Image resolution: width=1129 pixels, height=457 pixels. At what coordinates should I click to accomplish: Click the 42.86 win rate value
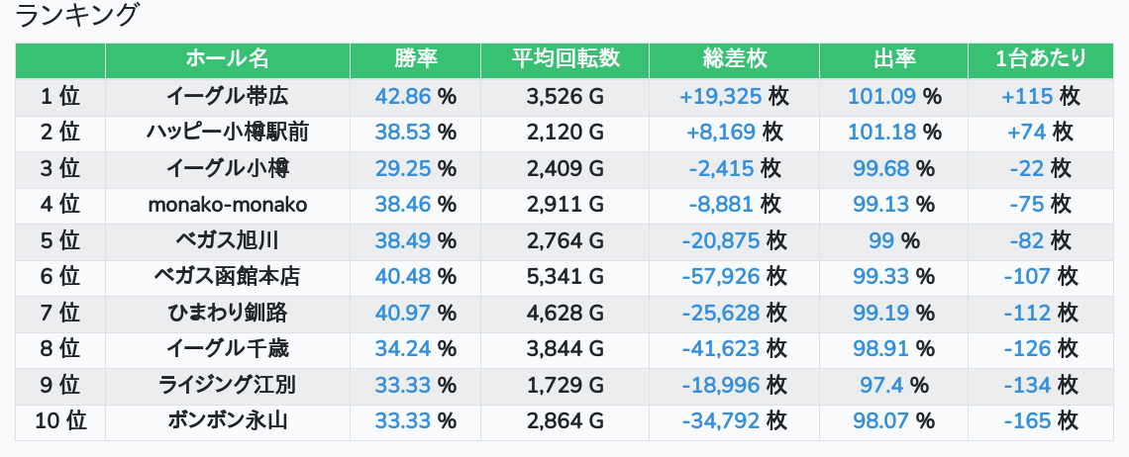point(402,96)
